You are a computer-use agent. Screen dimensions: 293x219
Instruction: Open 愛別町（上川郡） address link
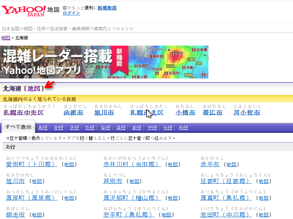tap(31, 165)
